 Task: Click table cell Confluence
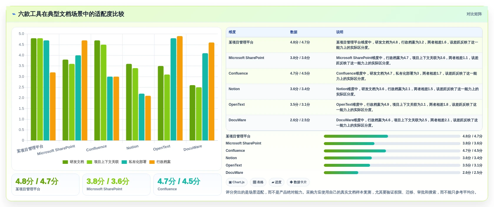(238, 73)
